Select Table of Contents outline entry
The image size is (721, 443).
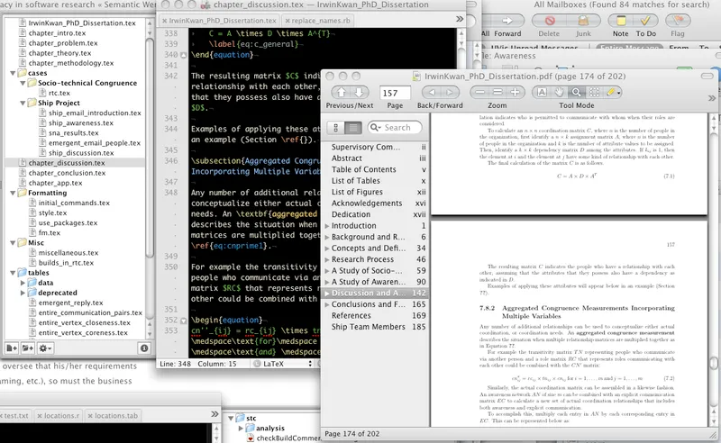click(363, 169)
